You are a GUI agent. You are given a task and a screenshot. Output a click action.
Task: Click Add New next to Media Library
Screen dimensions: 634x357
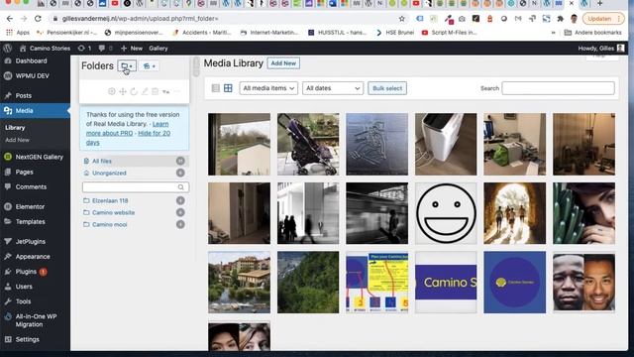click(283, 63)
